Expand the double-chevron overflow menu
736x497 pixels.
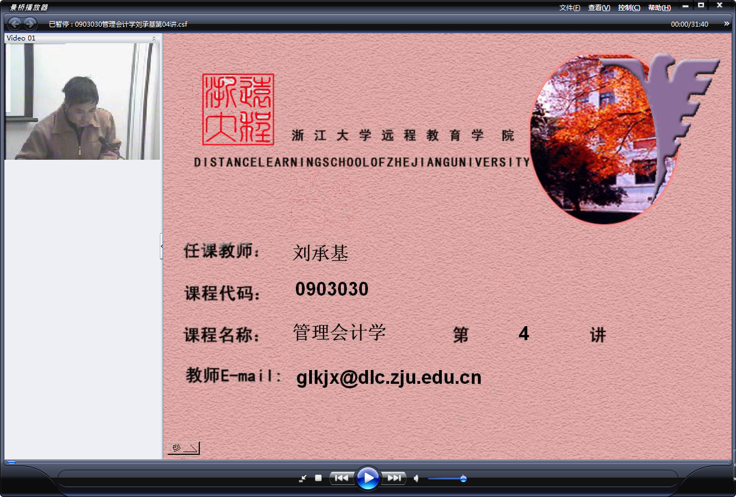point(727,24)
